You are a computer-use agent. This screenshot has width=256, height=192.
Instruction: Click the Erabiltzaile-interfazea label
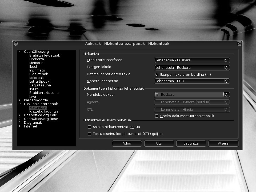(105, 60)
